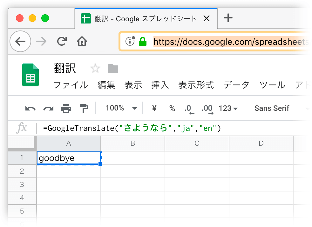Open the ツール menu

coord(272,85)
